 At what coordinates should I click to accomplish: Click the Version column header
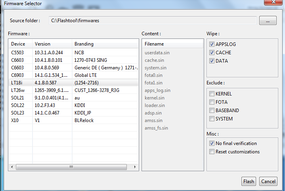coord(52,44)
